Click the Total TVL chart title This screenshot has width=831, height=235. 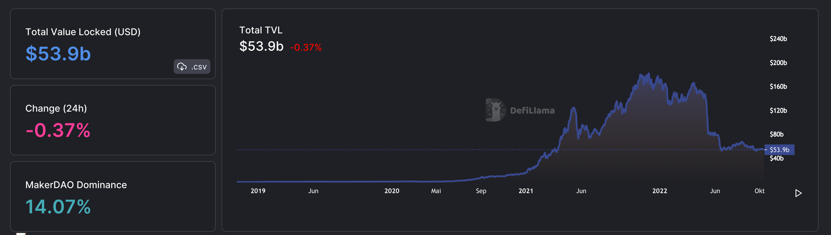click(261, 30)
